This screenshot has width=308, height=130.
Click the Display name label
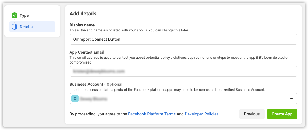click(82, 25)
